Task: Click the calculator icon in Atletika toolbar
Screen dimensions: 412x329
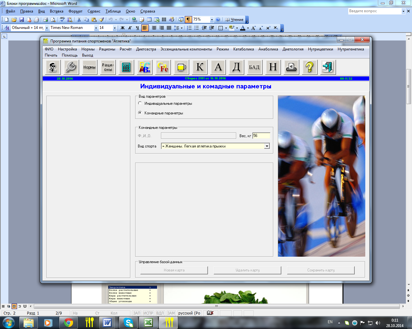Action: pyautogui.click(x=126, y=67)
